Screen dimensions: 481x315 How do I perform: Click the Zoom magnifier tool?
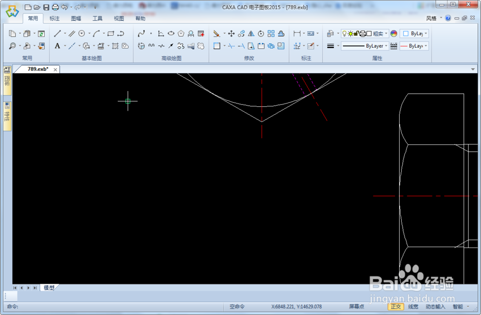click(x=13, y=46)
